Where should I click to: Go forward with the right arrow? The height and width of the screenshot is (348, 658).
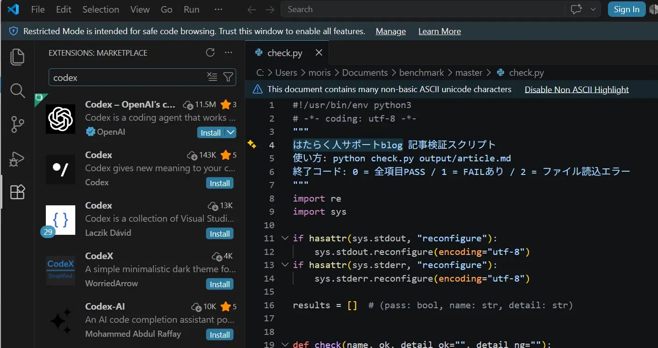point(270,9)
